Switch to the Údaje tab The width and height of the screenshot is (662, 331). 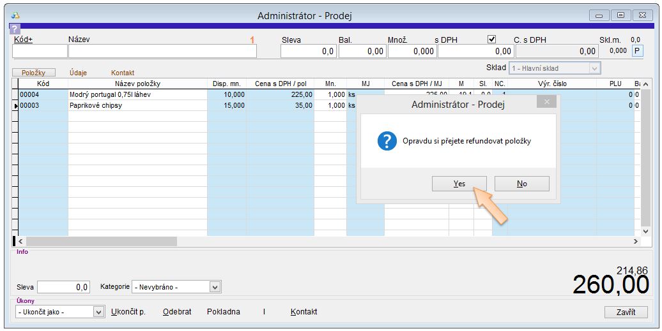[78, 73]
